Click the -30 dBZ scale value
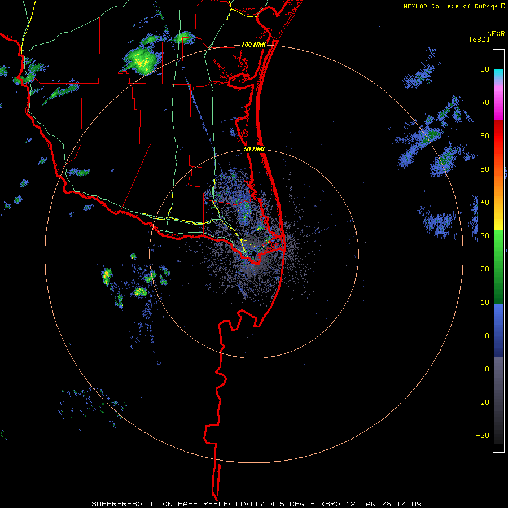This screenshot has width=508, height=508. click(x=483, y=435)
